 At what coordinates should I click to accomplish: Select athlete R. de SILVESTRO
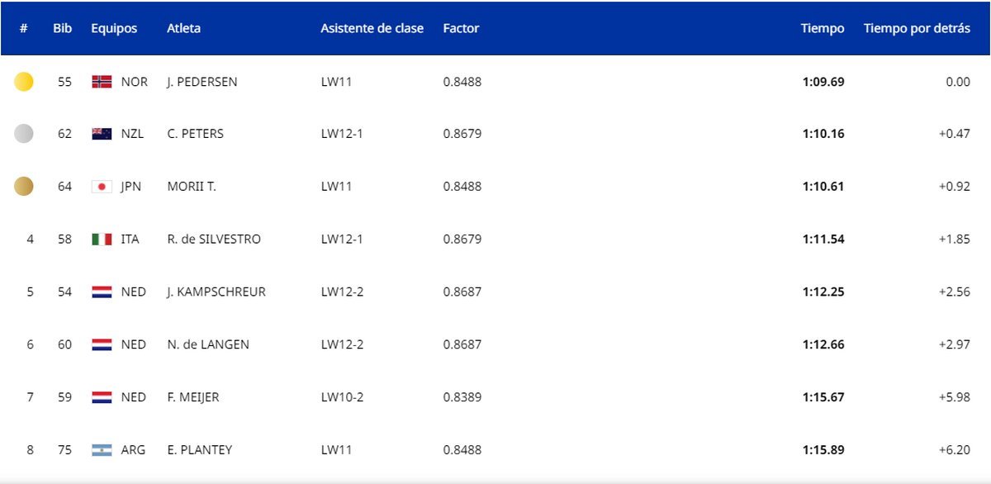tap(214, 240)
